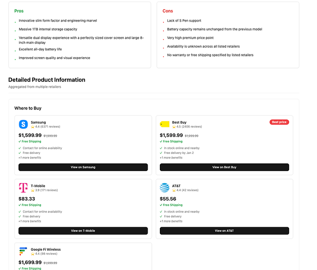Expand +1 more benefits under Samsung
The height and width of the screenshot is (270, 317).
click(x=30, y=157)
